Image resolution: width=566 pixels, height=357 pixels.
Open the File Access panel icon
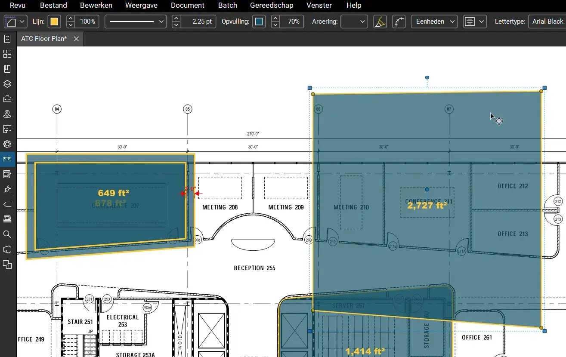7,39
